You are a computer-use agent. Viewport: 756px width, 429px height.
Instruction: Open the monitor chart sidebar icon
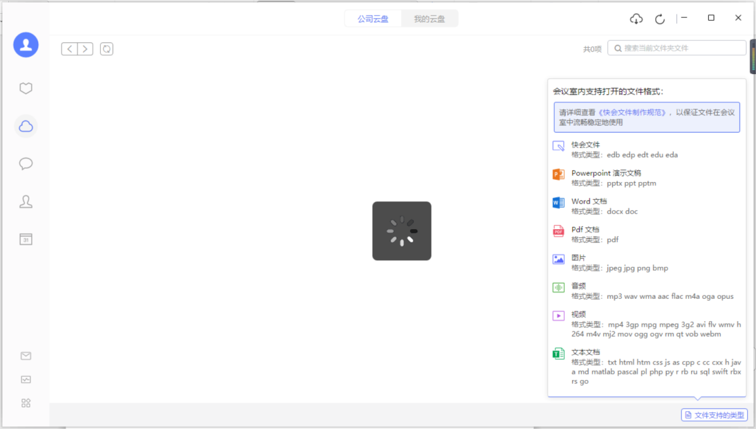click(26, 379)
